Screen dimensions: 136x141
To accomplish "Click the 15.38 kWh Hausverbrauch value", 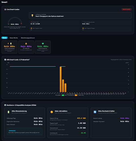I will click(81, 128).
